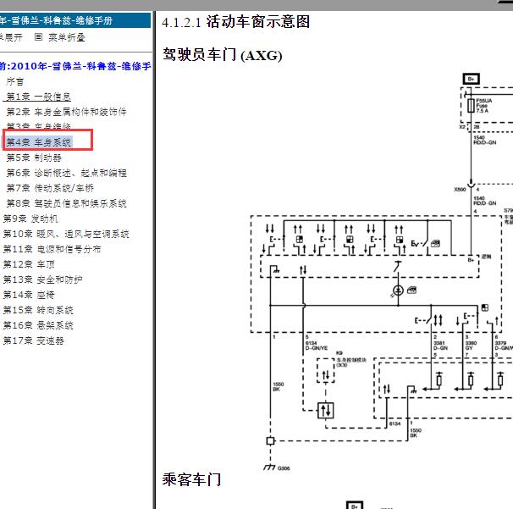The height and width of the screenshot is (509, 513).
Task: Open the 序言 preface entry
Action: (15, 81)
